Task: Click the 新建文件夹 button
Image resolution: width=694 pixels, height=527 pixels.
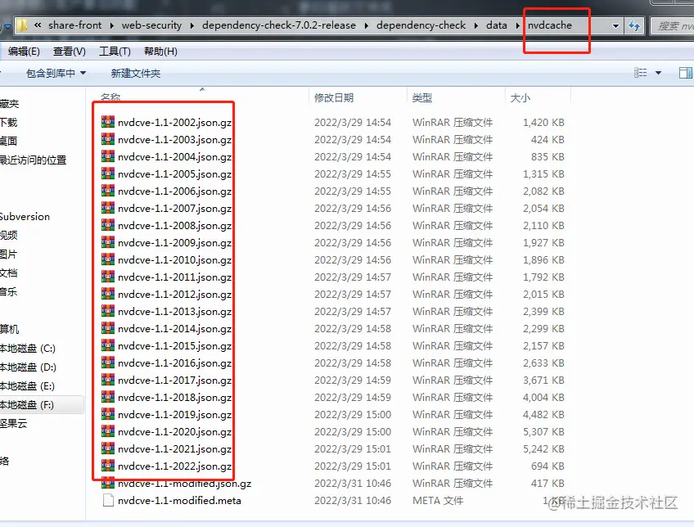Action: point(135,73)
